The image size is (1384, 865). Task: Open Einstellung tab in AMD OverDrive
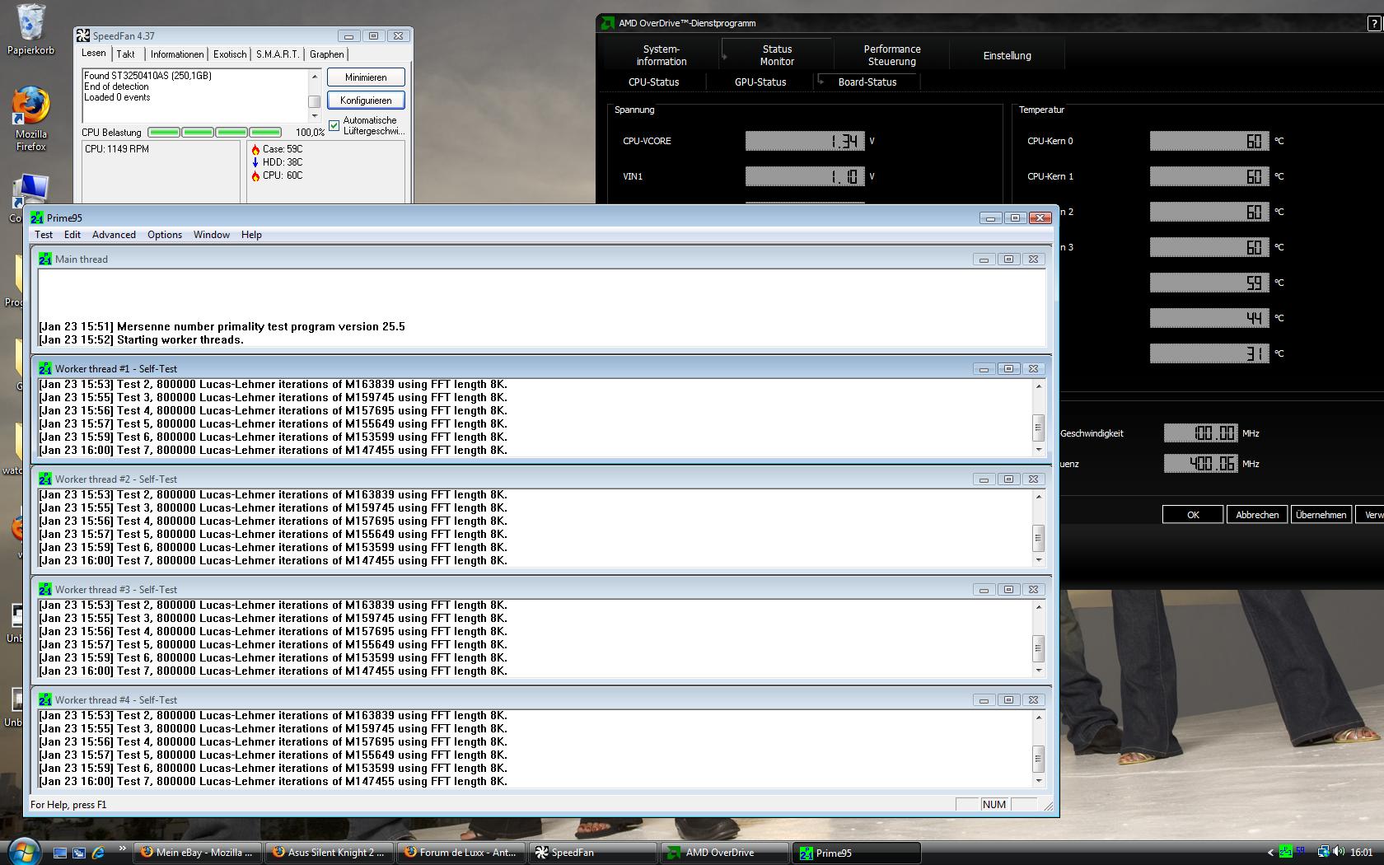pos(1007,55)
